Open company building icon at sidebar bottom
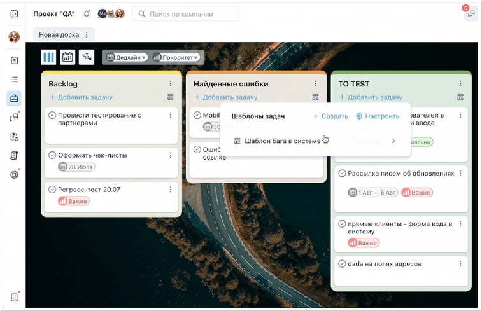 (14, 297)
